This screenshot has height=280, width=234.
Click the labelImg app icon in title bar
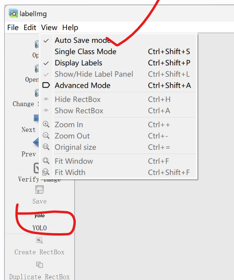coord(13,14)
